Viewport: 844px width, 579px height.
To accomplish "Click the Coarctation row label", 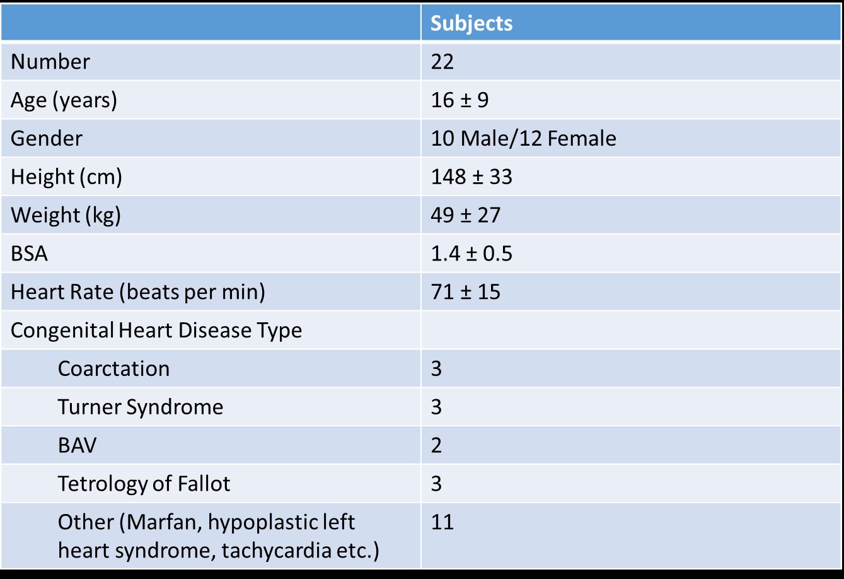I will coord(113,369).
